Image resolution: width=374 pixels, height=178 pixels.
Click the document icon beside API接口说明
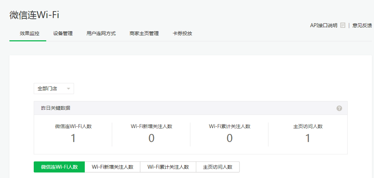click(343, 25)
